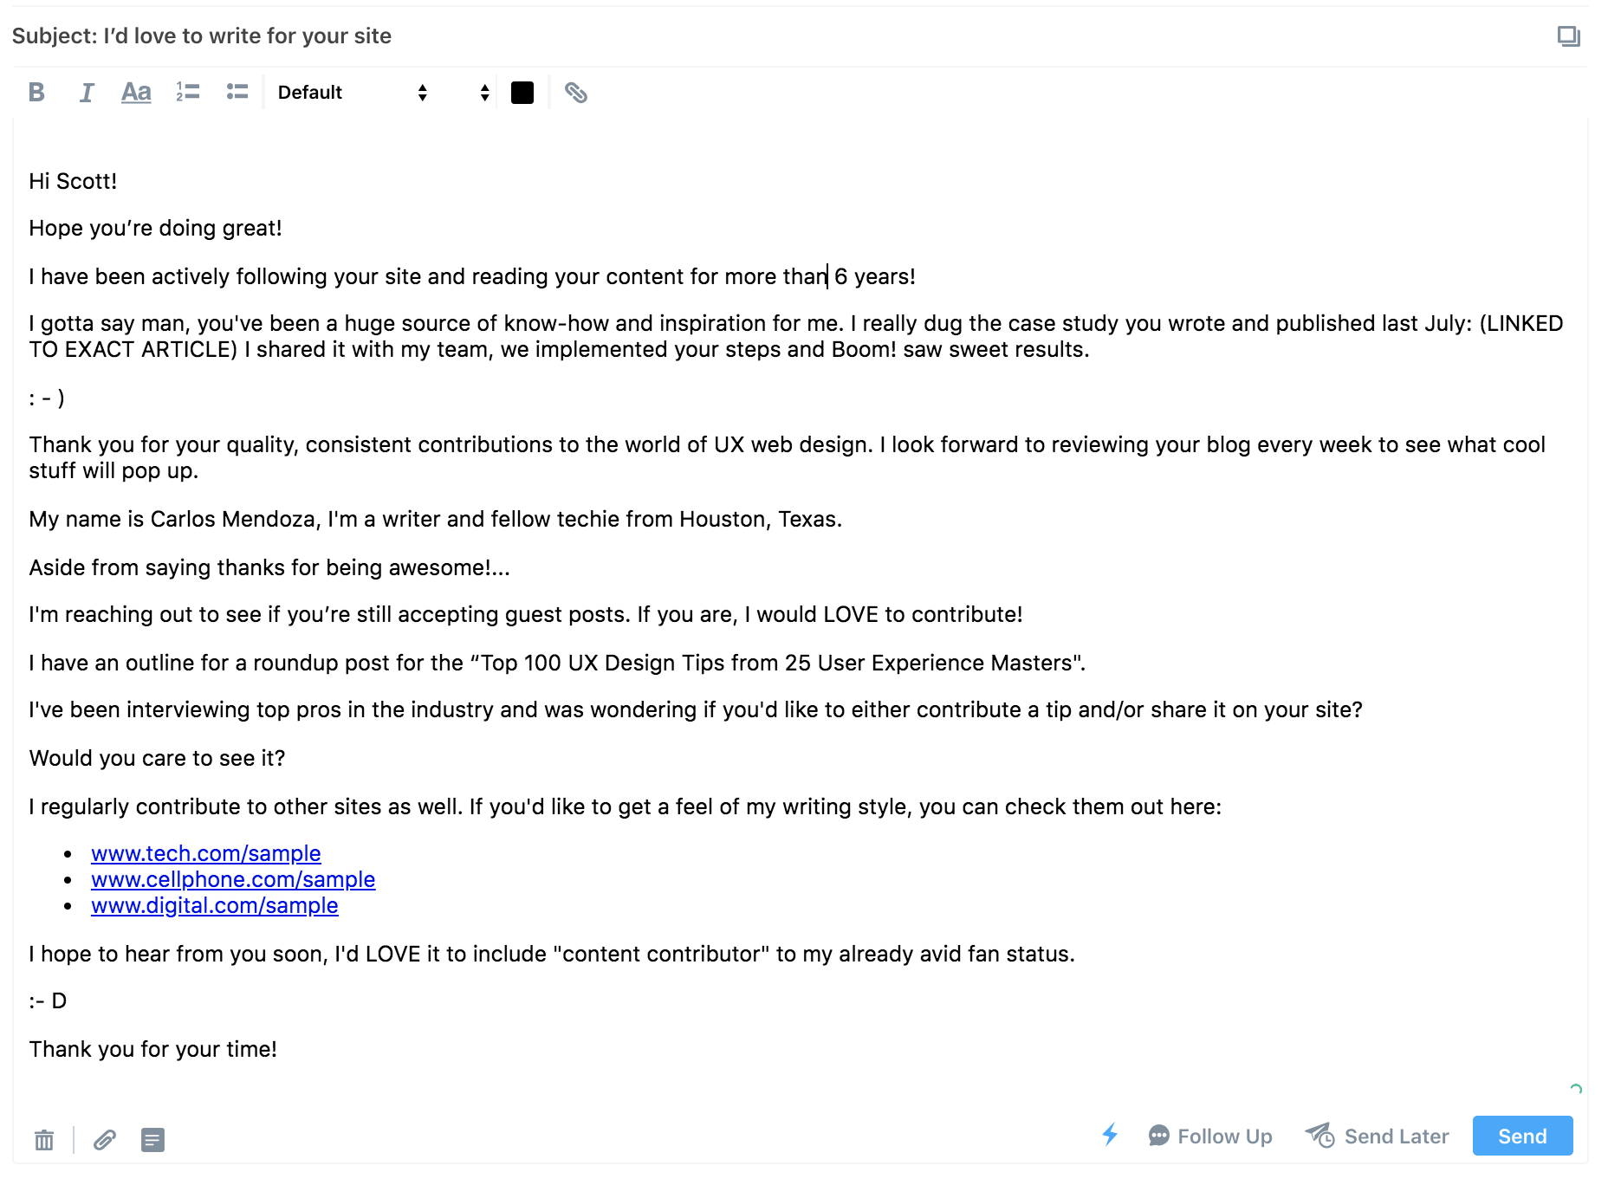Discard draft with the trash icon
The height and width of the screenshot is (1185, 1608).
click(x=44, y=1140)
